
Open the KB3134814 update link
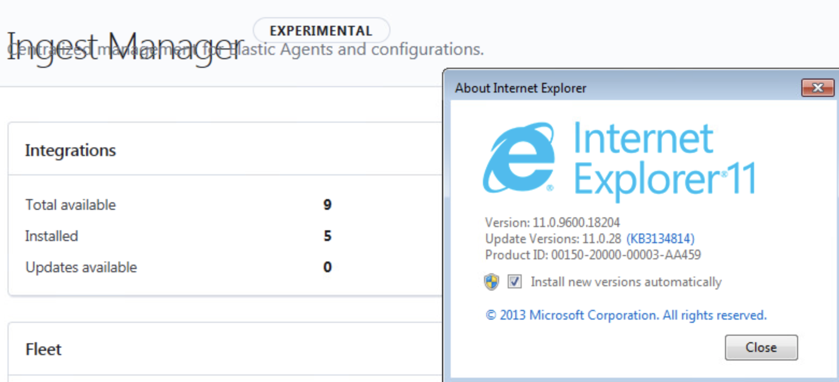coord(660,238)
